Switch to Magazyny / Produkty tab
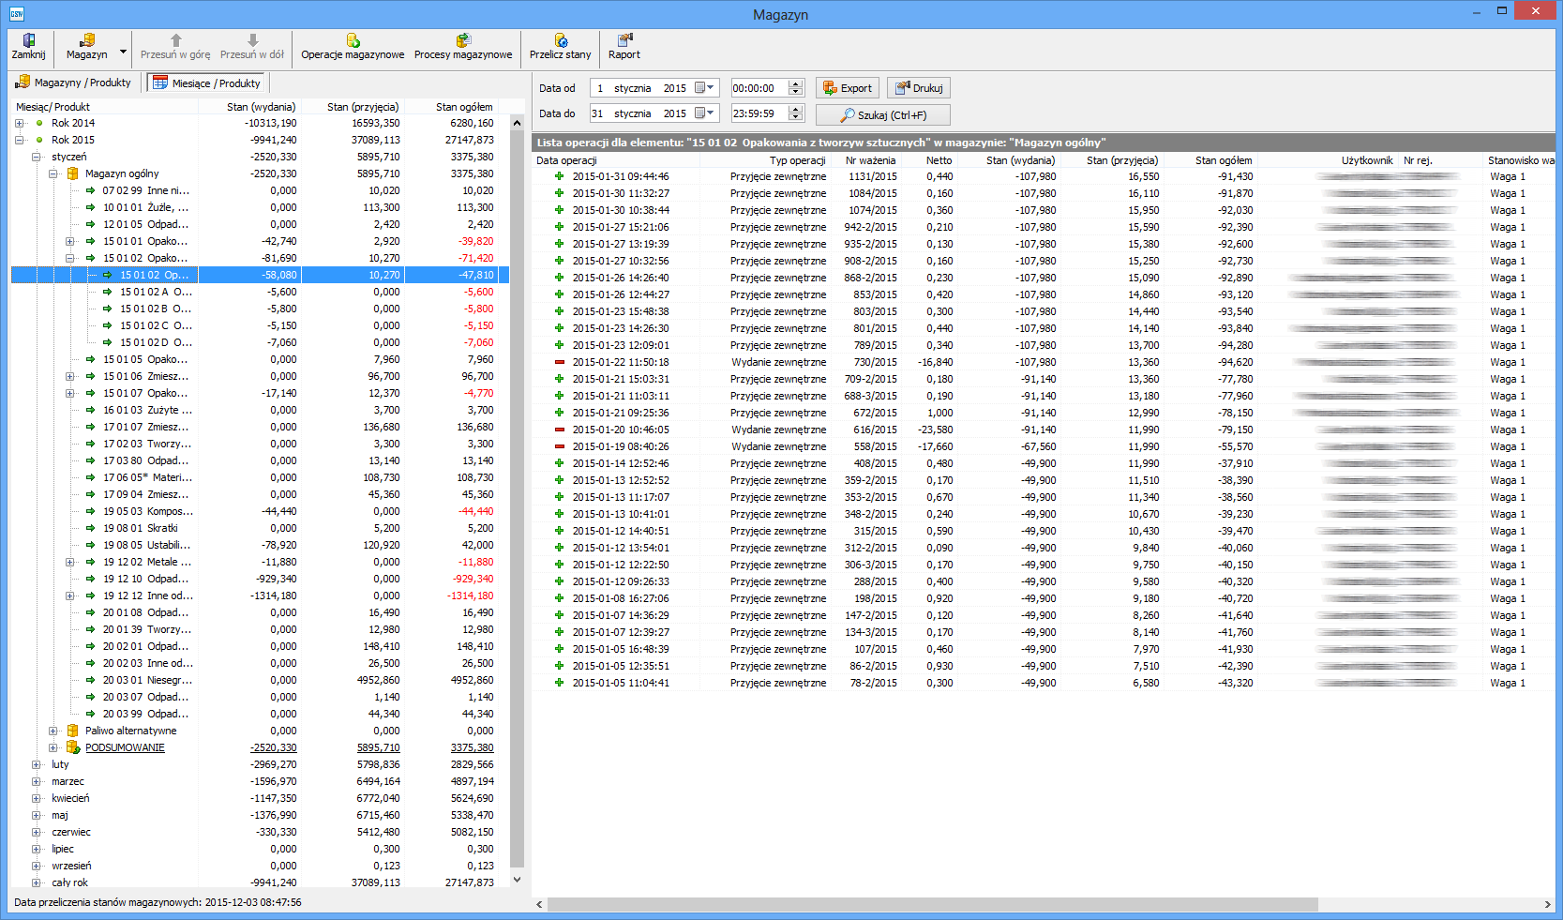Viewport: 1563px width, 920px height. coord(74,83)
